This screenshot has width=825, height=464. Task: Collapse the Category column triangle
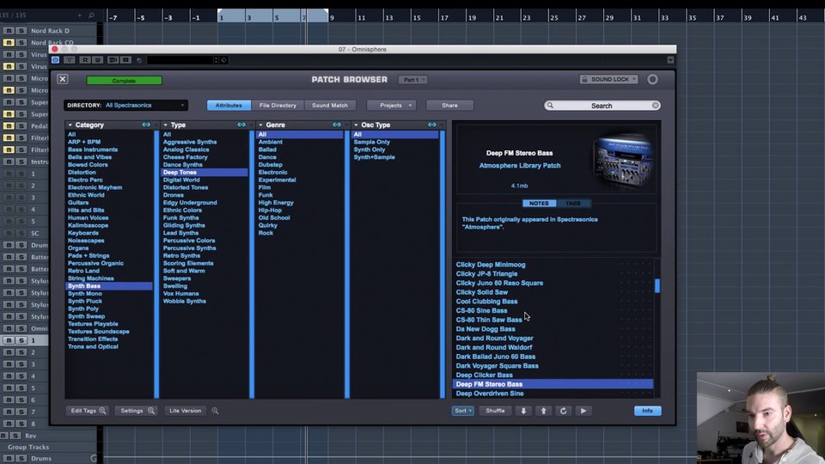[70, 125]
